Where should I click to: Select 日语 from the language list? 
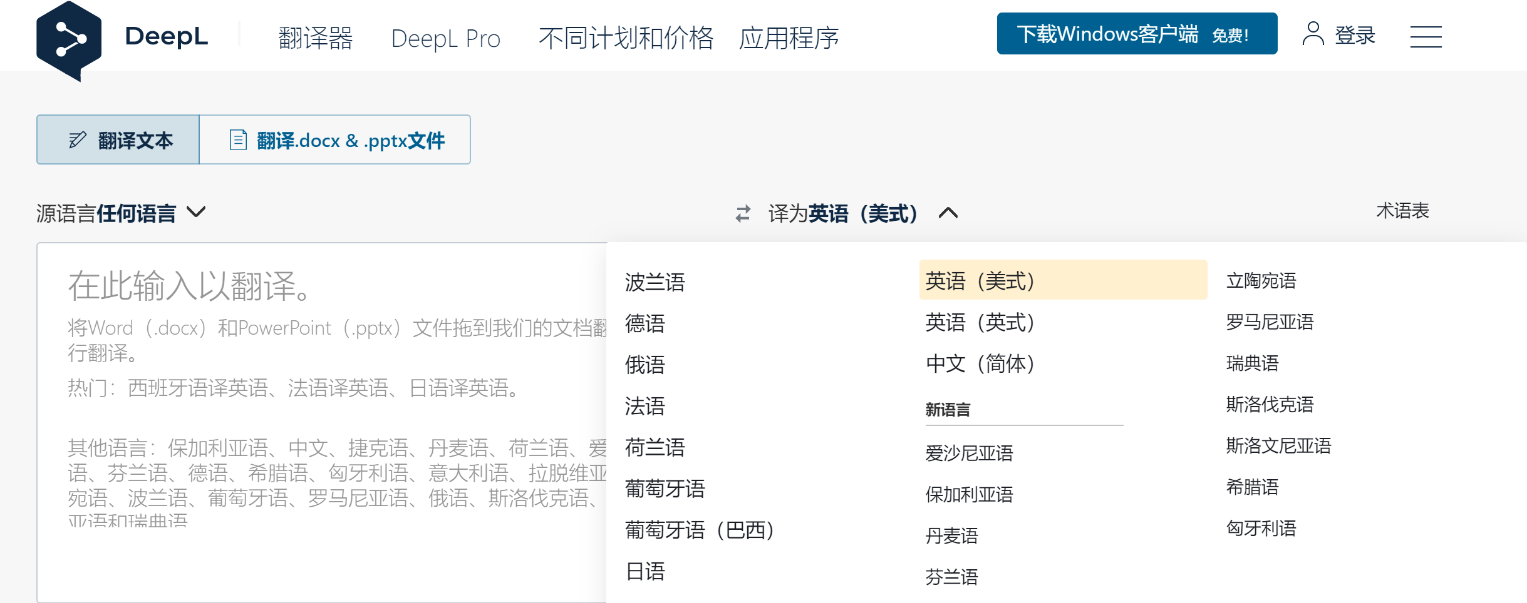(646, 571)
